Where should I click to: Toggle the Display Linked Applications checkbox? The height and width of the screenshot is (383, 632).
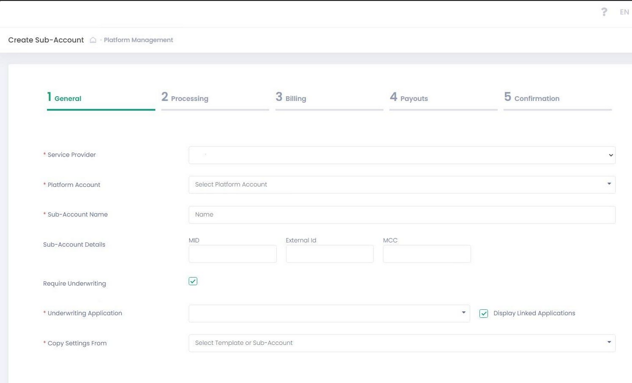click(484, 314)
